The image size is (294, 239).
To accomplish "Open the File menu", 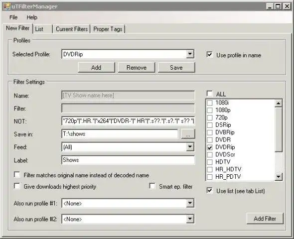I will coord(13,17).
